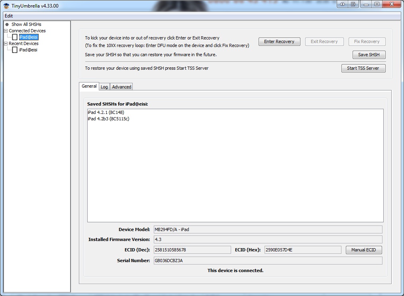
Task: Close the TinyUmbrella window
Action: [392, 4]
